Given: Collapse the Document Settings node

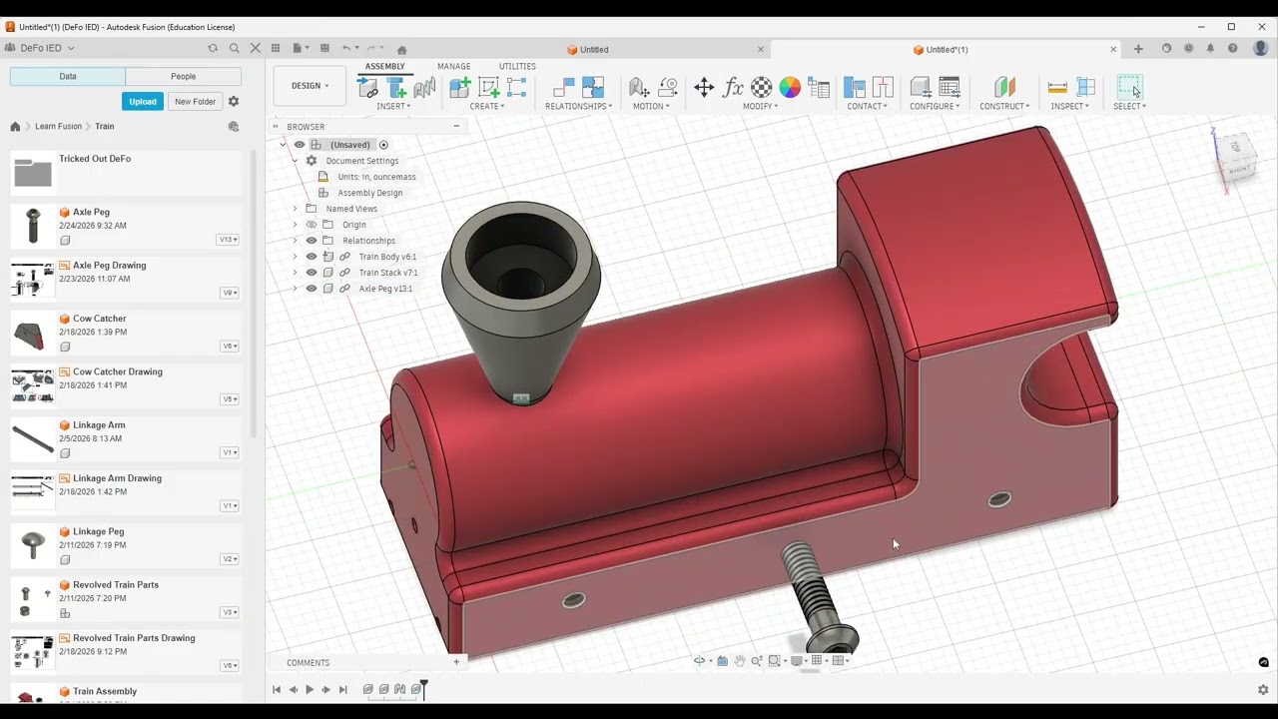Looking at the screenshot, I should click(x=295, y=161).
